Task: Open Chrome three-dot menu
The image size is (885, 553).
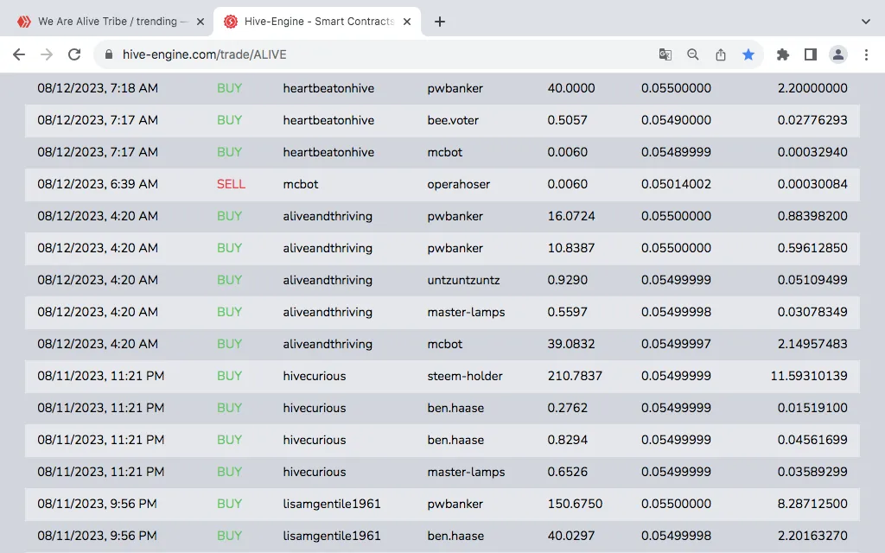Action: (x=866, y=54)
